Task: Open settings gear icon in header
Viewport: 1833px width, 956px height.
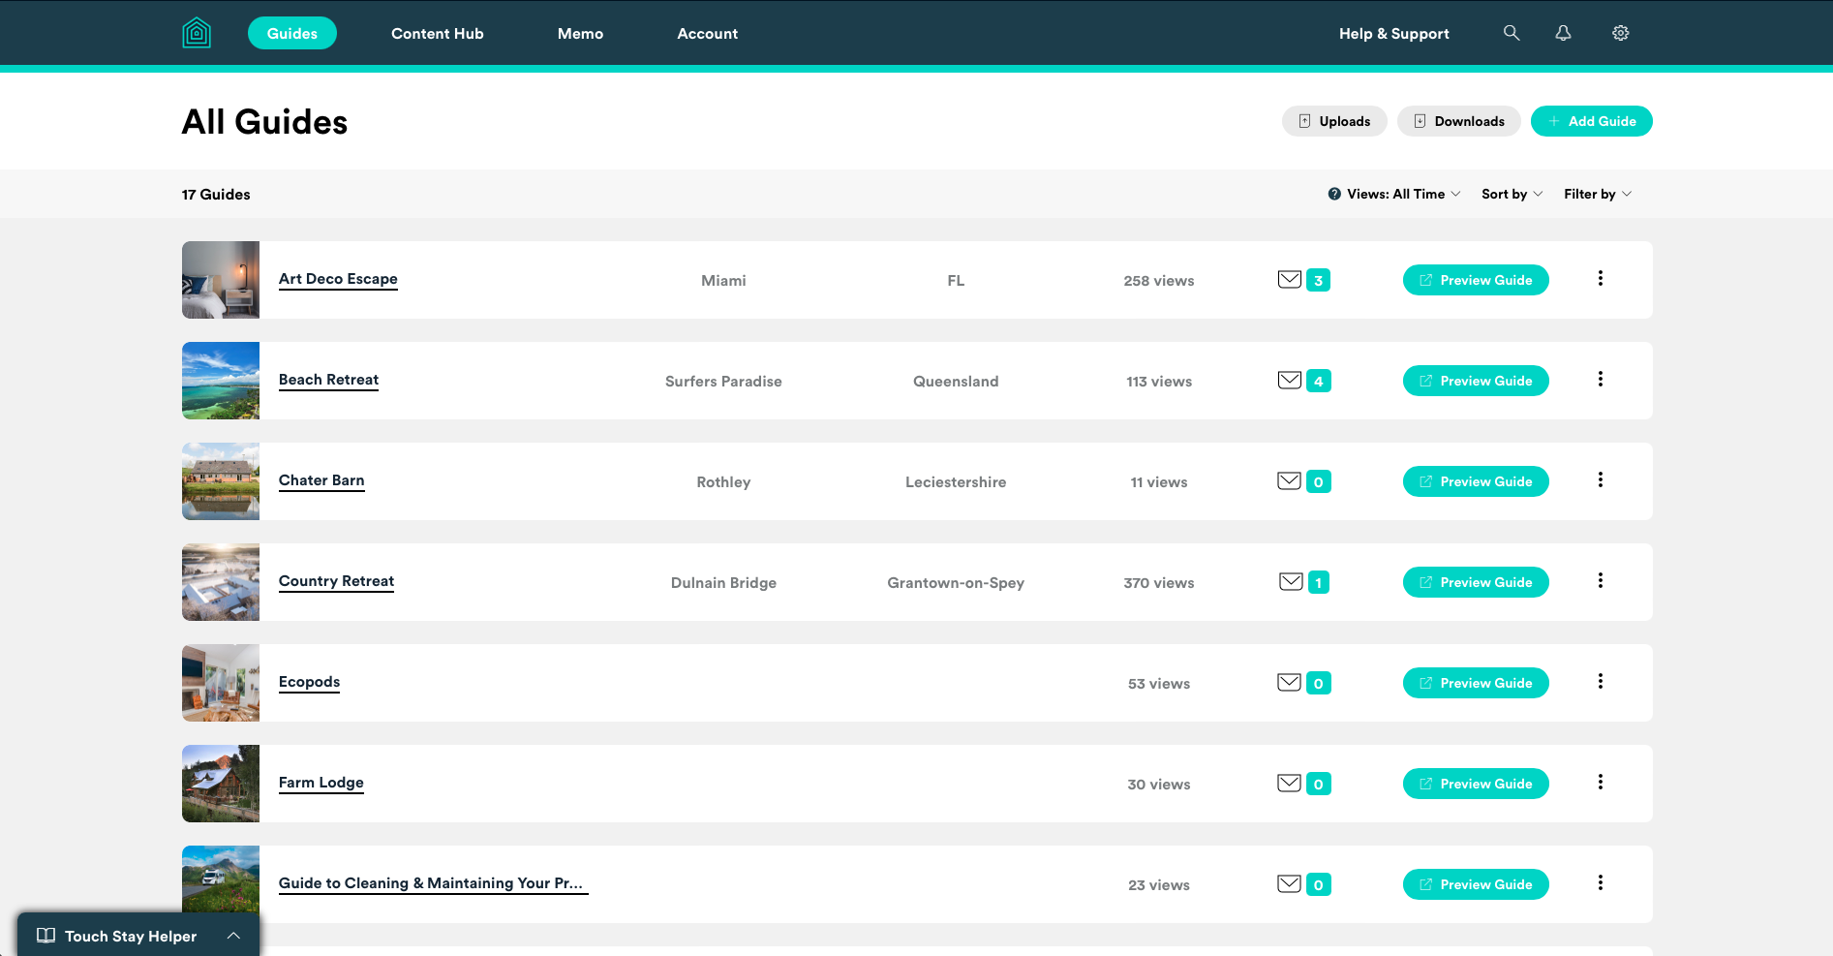Action: pos(1620,33)
